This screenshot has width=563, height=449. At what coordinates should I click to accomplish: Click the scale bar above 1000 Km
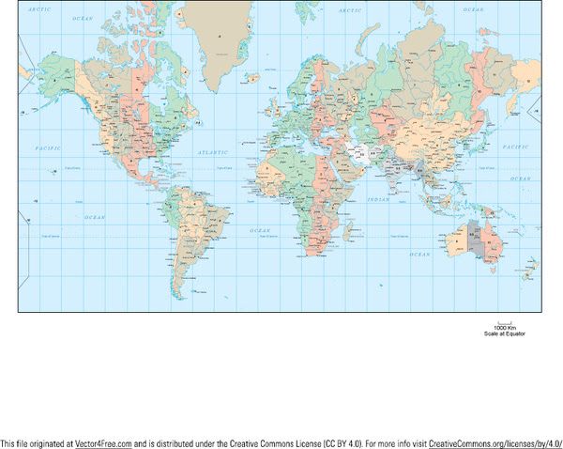pos(505,323)
